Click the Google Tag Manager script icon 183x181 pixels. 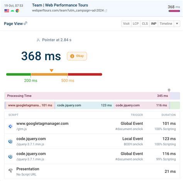tap(10, 126)
